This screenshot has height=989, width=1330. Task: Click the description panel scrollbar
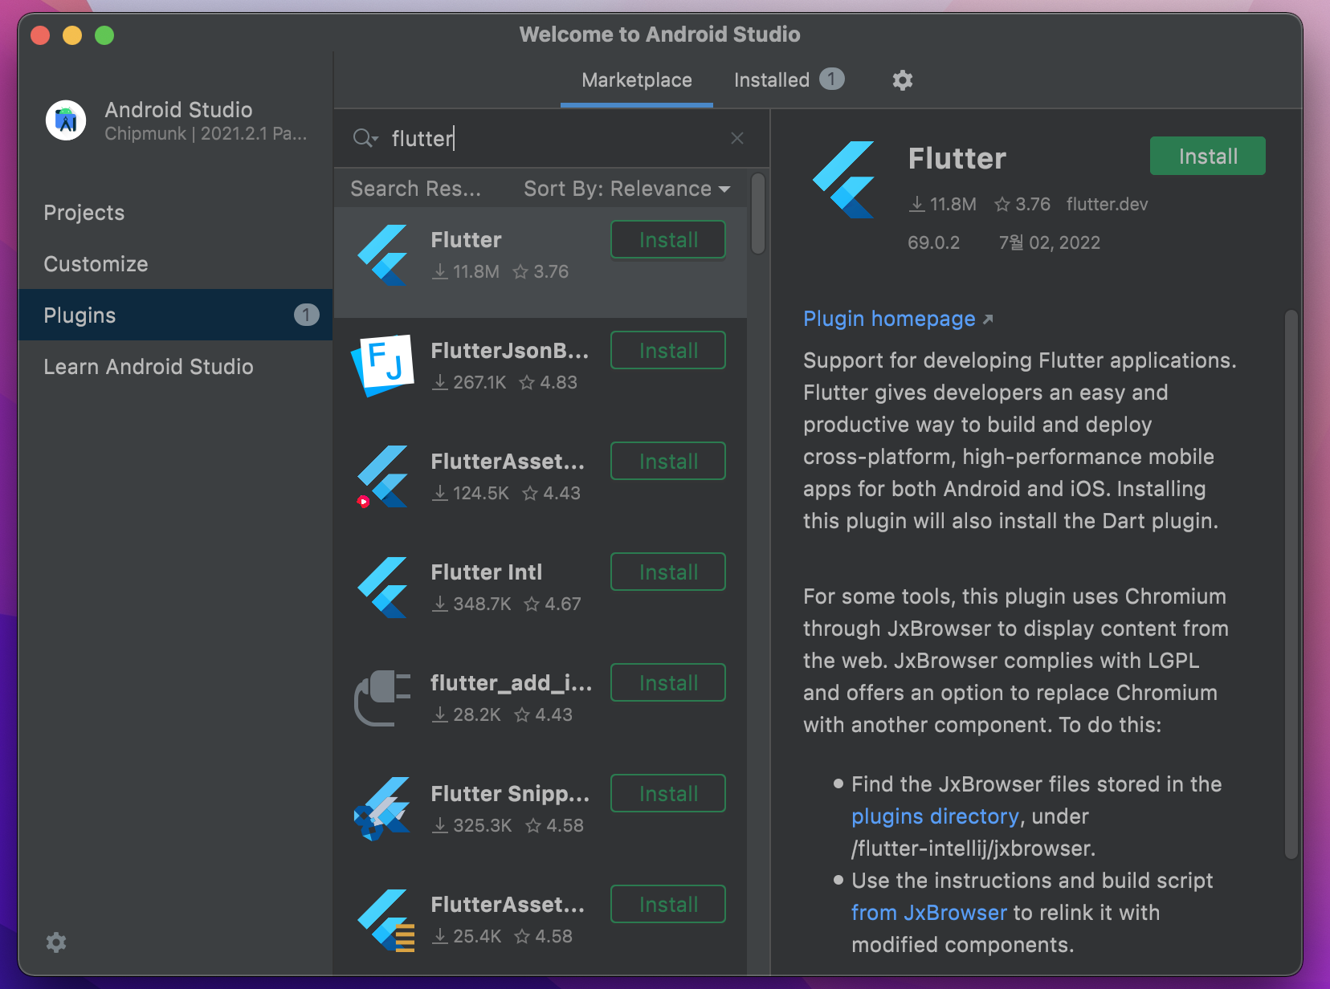[1291, 584]
